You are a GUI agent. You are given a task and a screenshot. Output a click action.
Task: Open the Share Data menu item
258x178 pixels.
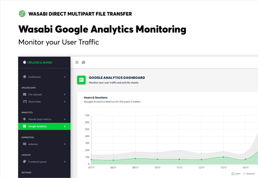[x=44, y=102]
